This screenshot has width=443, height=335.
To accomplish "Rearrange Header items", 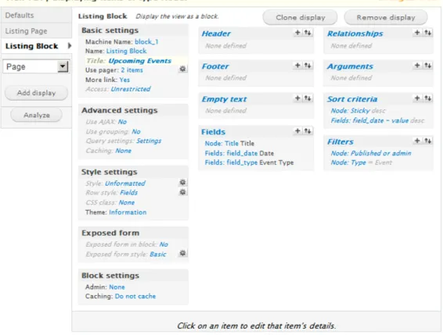I will [x=308, y=33].
